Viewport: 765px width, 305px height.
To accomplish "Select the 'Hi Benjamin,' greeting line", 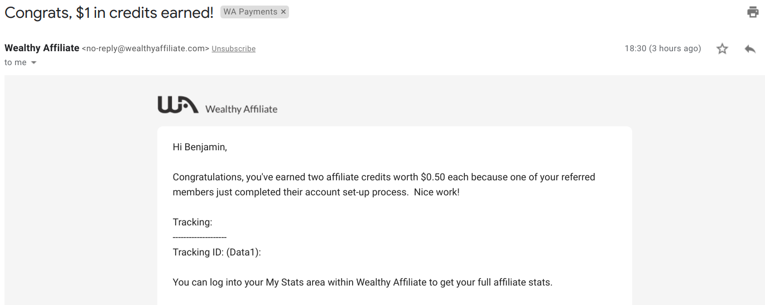I will pyautogui.click(x=200, y=147).
